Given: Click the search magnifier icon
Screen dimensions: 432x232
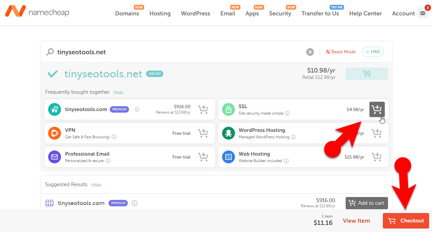Looking at the screenshot, I should pyautogui.click(x=50, y=52).
